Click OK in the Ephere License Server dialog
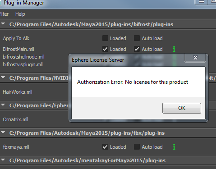Screen dimensions: 216x169 (x=182, y=108)
